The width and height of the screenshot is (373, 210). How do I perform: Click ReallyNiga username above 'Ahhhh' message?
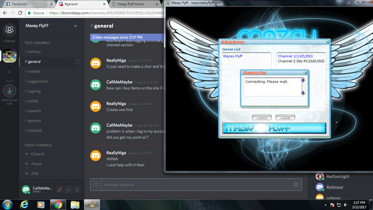pos(116,153)
